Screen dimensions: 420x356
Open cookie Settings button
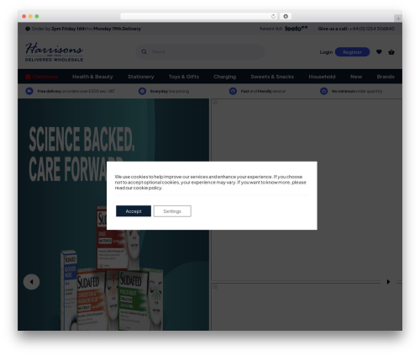(x=172, y=211)
